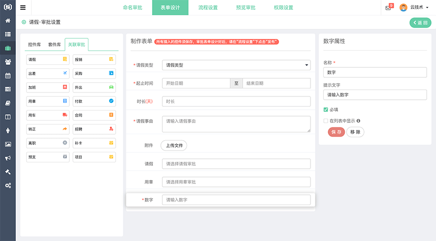Click the 移除 button

(355, 132)
